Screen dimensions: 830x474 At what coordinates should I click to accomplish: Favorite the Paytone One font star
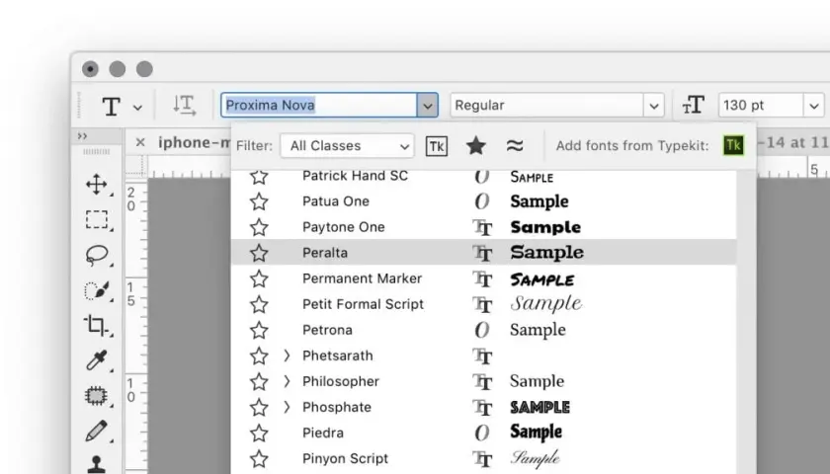[x=259, y=227]
